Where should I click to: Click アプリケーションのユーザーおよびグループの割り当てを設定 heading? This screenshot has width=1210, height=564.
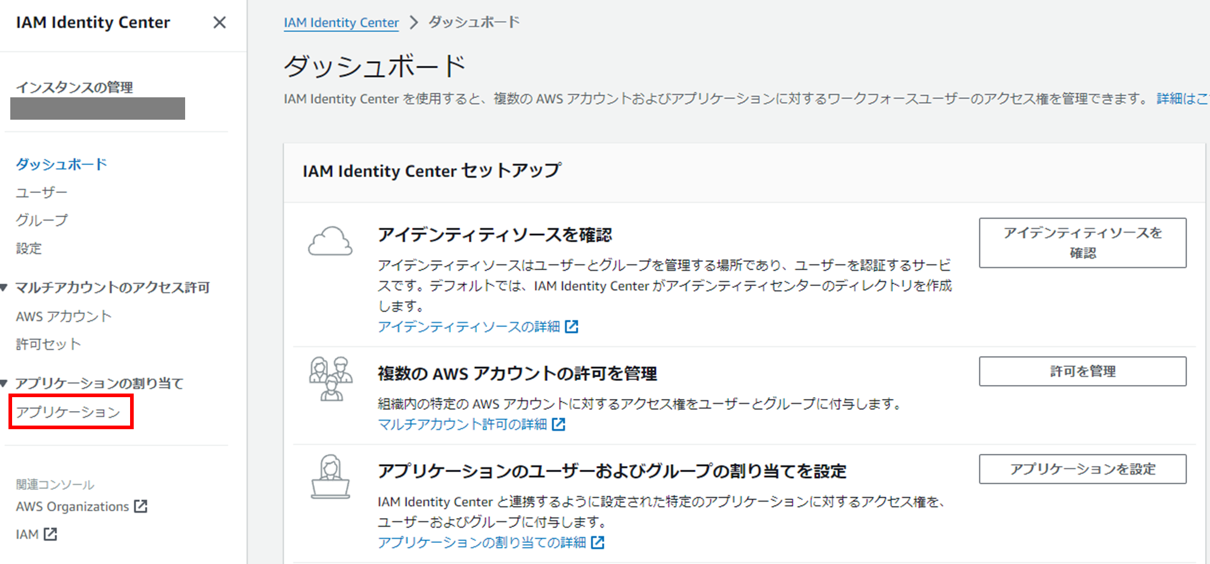click(x=612, y=471)
